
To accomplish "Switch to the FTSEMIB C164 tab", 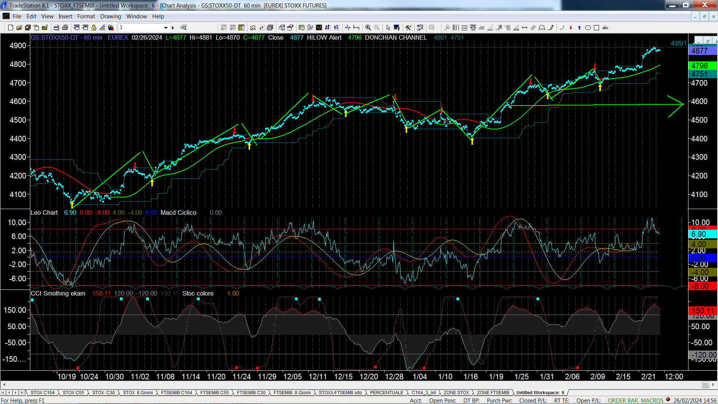I will point(177,393).
